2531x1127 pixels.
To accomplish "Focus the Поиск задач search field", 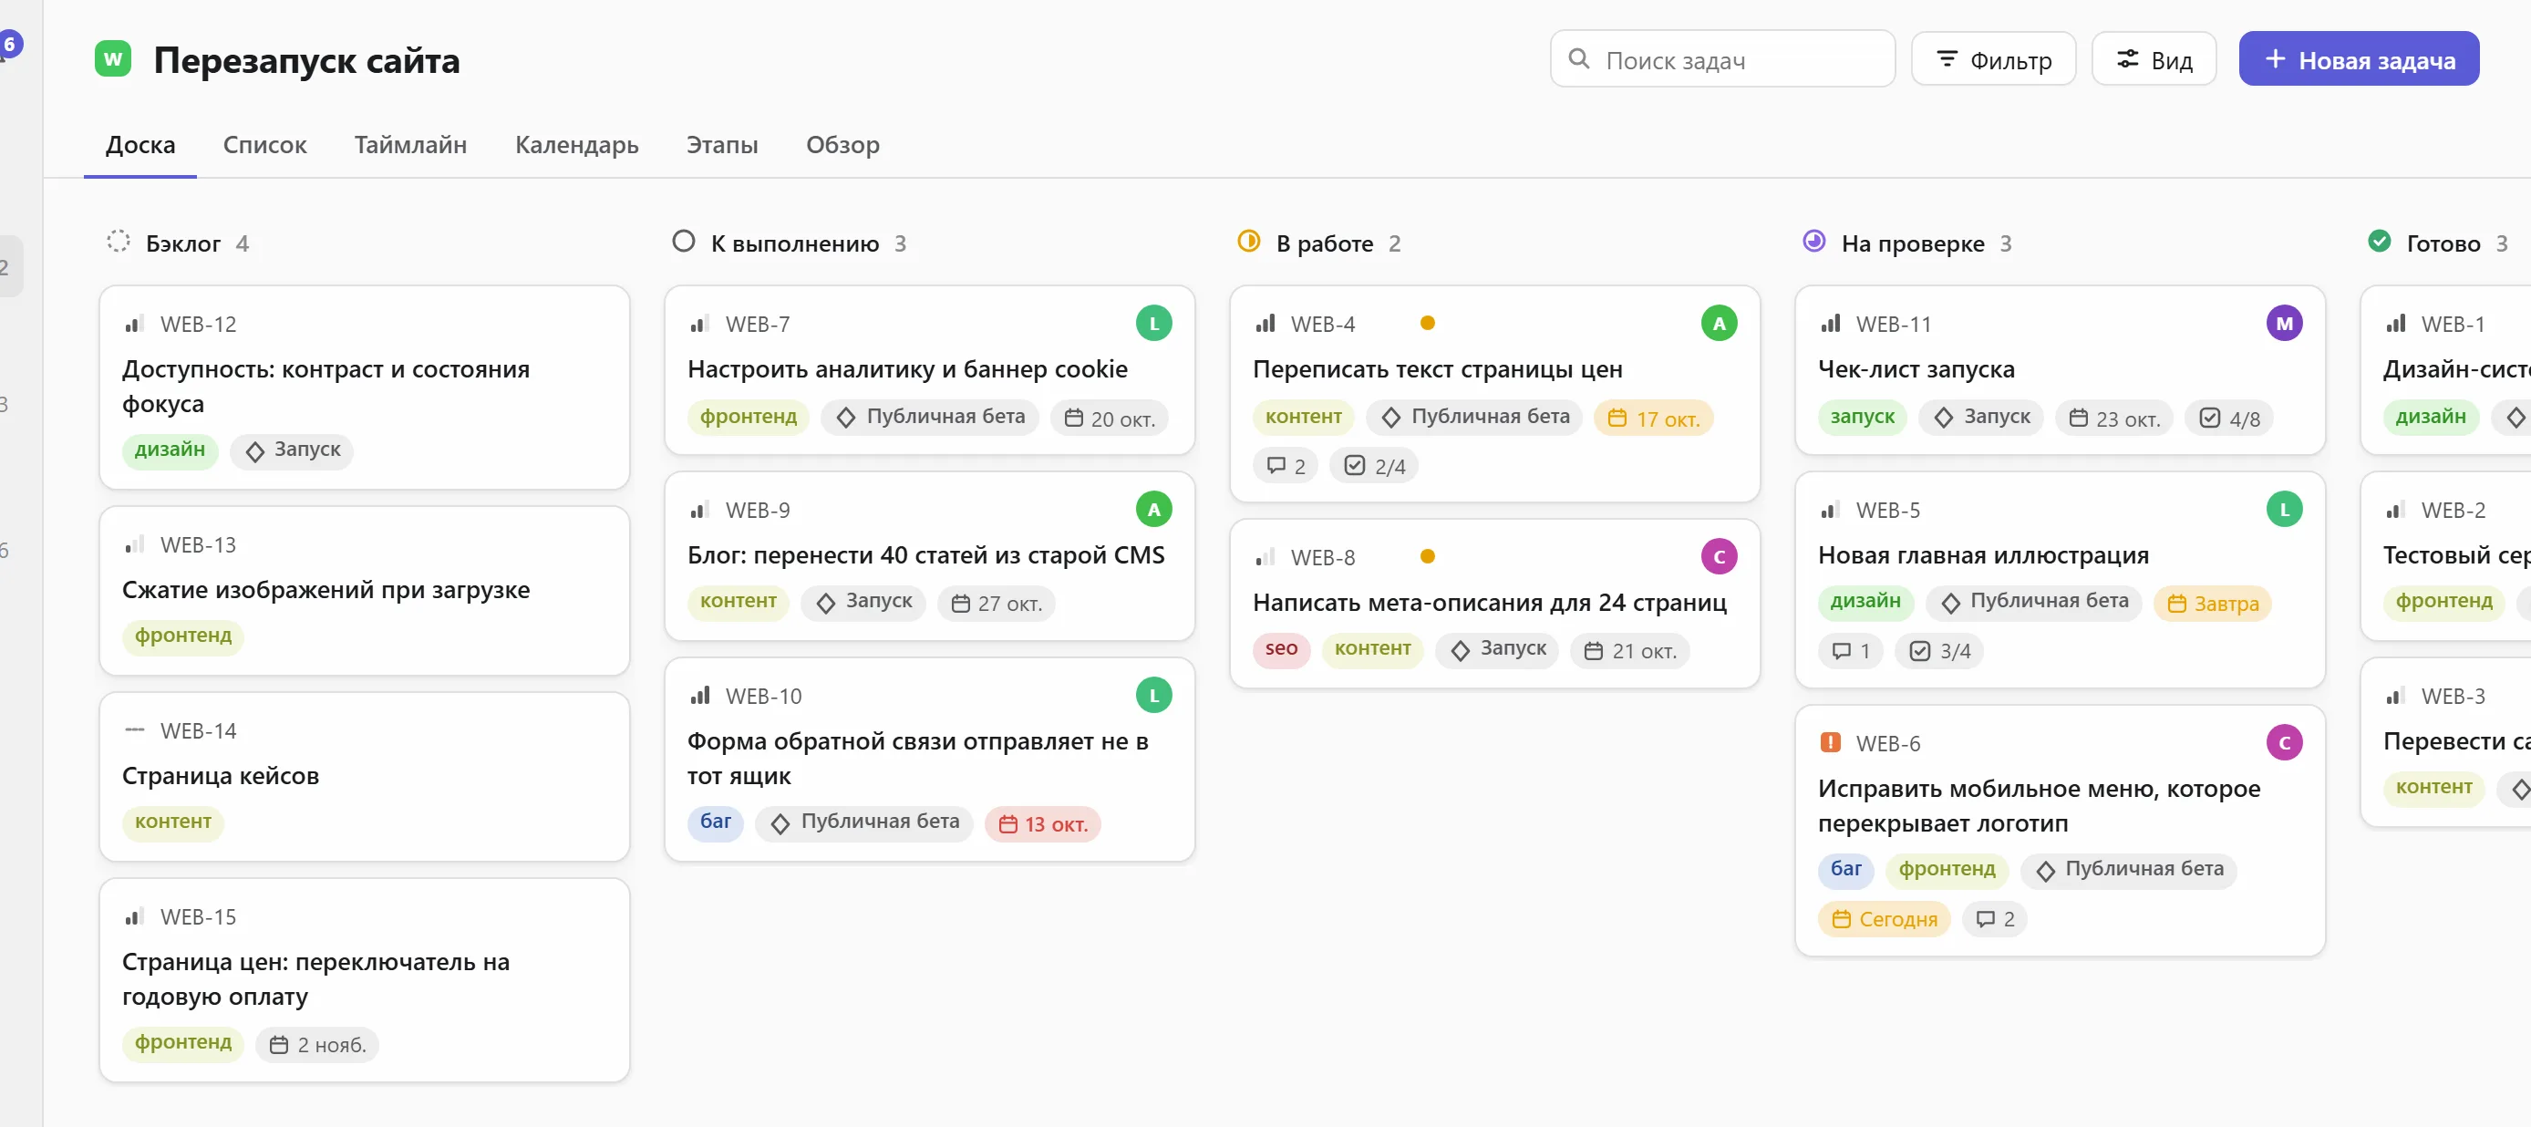I will pos(1722,59).
